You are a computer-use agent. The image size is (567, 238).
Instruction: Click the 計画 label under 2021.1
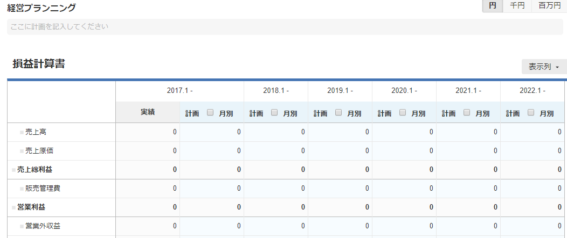pyautogui.click(x=449, y=113)
